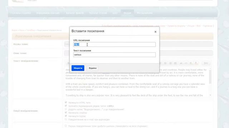Click the message text area scrollbar
Image resolution: width=229 pixels, height=128 pixels.
tap(210, 77)
